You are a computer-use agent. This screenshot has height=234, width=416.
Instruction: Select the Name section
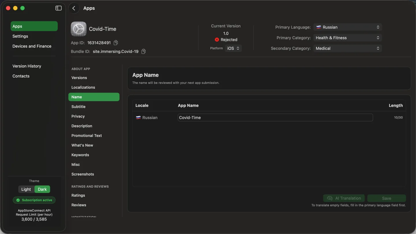click(94, 97)
